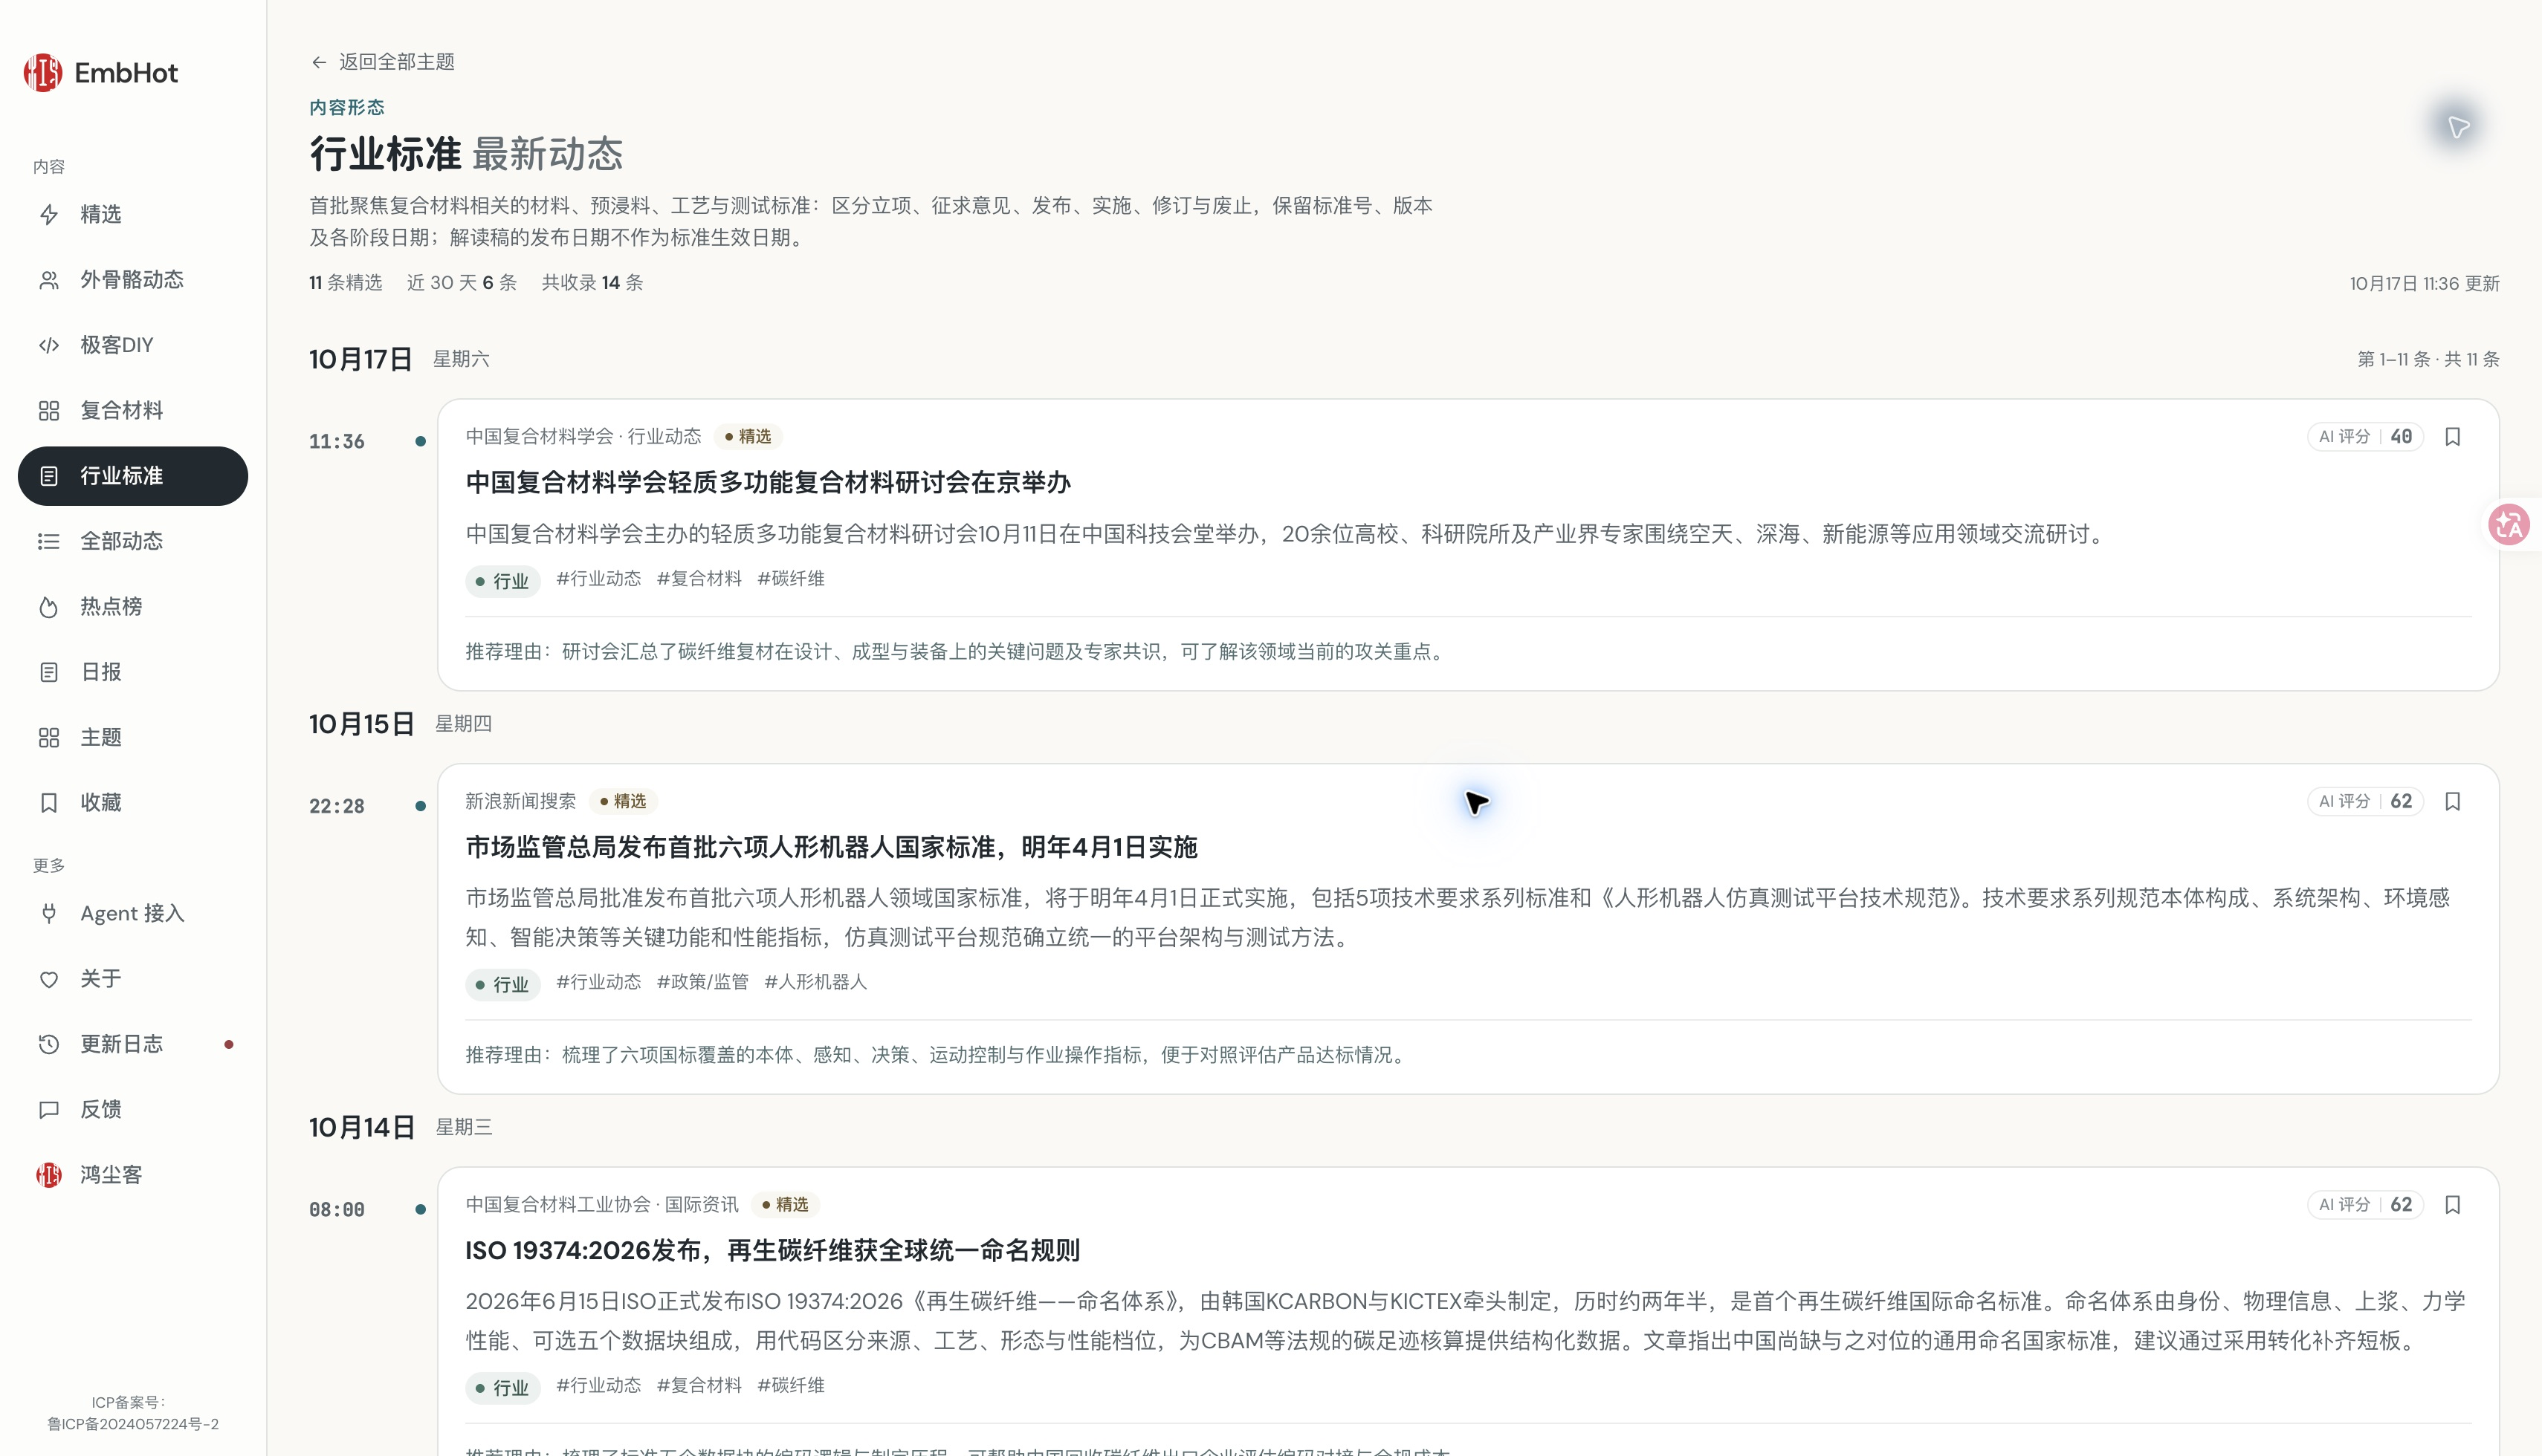Select the 行业标准 sidebar item
This screenshot has width=2542, height=1456.
coord(133,476)
